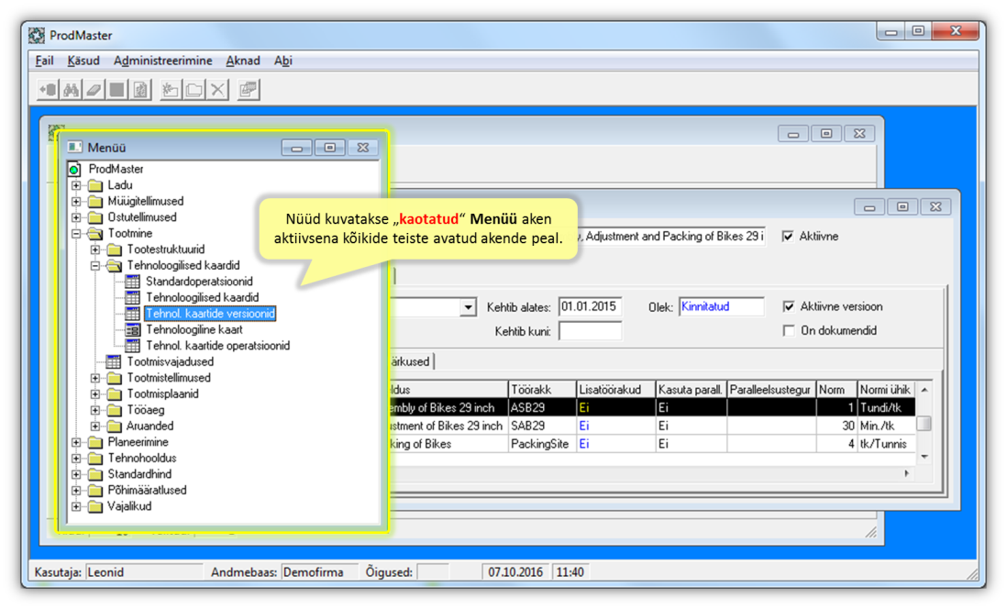The image size is (1007, 609).
Task: Click the grid icon beside Tootmisvajadused
Action: 113,361
